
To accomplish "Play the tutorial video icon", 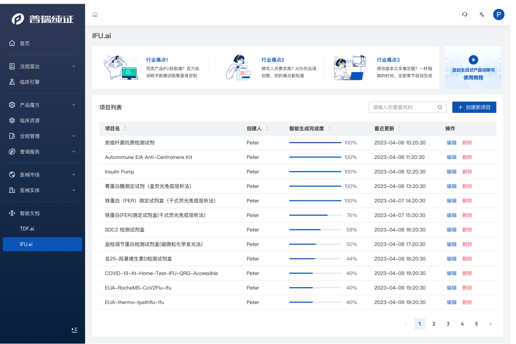I will point(473,60).
